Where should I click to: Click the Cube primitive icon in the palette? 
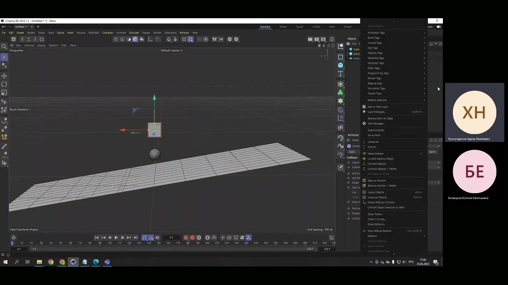coord(341,65)
